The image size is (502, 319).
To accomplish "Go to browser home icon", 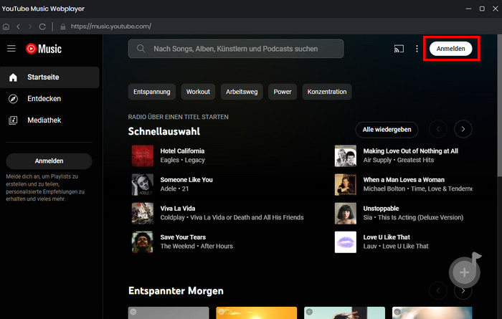I will (6, 27).
